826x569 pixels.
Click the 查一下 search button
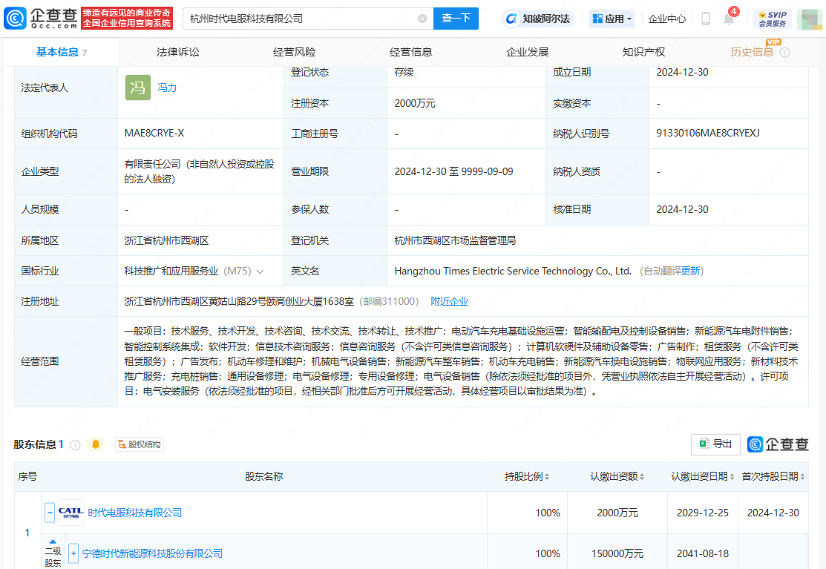456,19
